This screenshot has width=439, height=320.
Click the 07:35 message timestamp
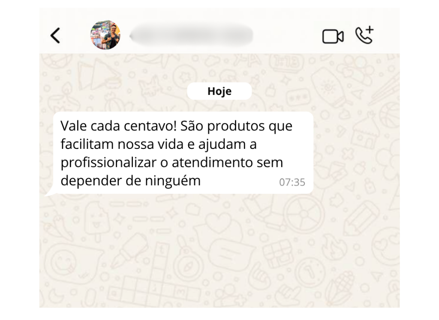(292, 182)
